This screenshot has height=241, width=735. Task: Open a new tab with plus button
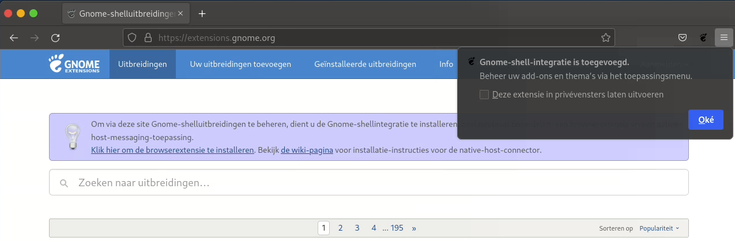[x=202, y=13]
